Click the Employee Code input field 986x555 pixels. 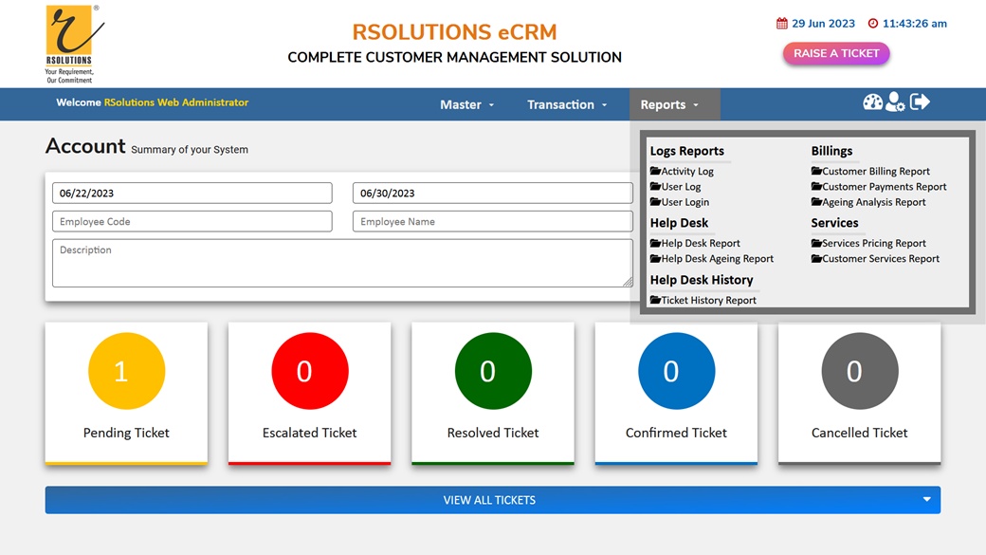(x=192, y=222)
